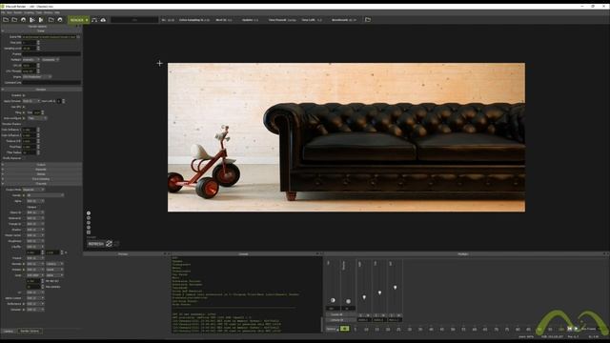Click round icon right after two folders

coord(23,19)
